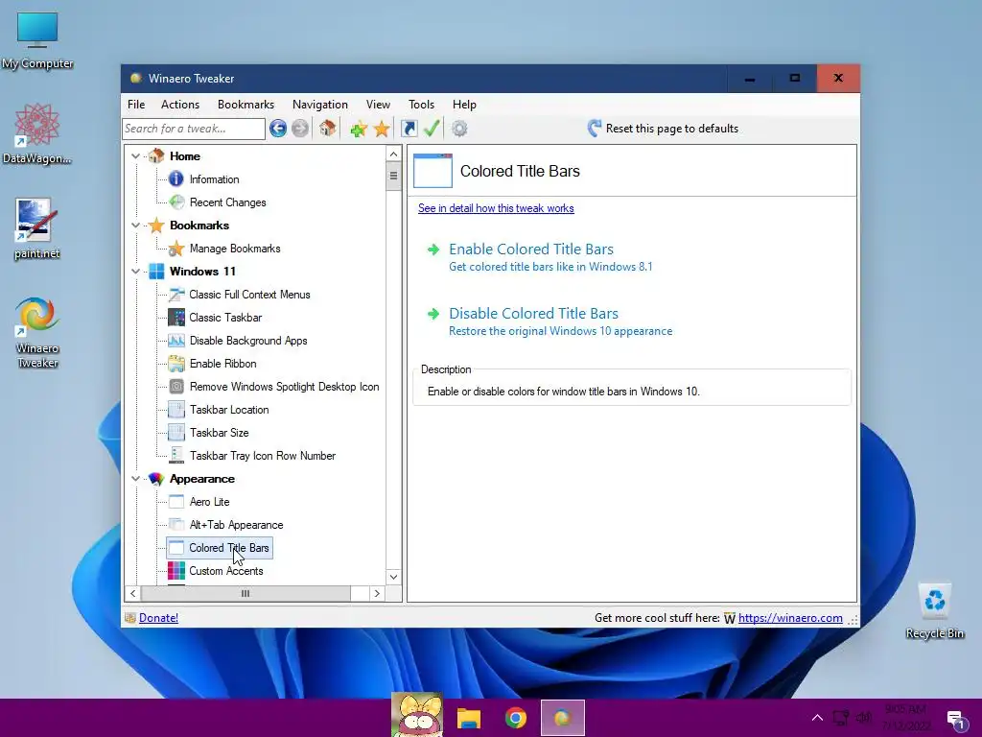The height and width of the screenshot is (737, 982).
Task: Click the Custom Accents colorful icon
Action: pos(176,570)
